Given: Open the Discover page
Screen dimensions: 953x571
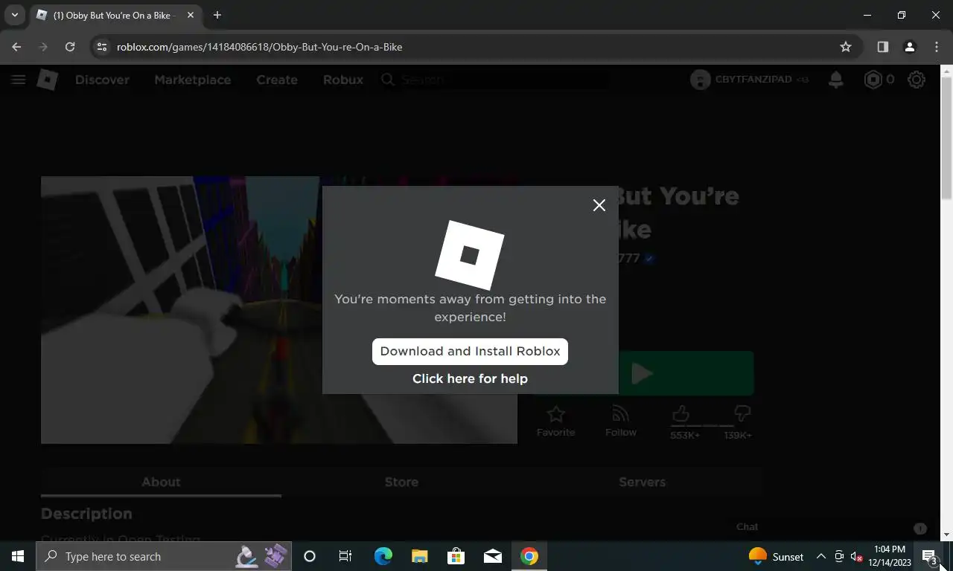Looking at the screenshot, I should [102, 80].
